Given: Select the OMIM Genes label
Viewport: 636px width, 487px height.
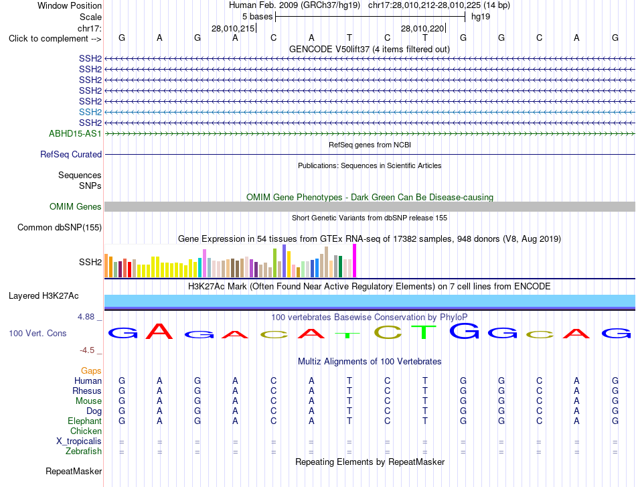Looking at the screenshot, I should coord(76,206).
